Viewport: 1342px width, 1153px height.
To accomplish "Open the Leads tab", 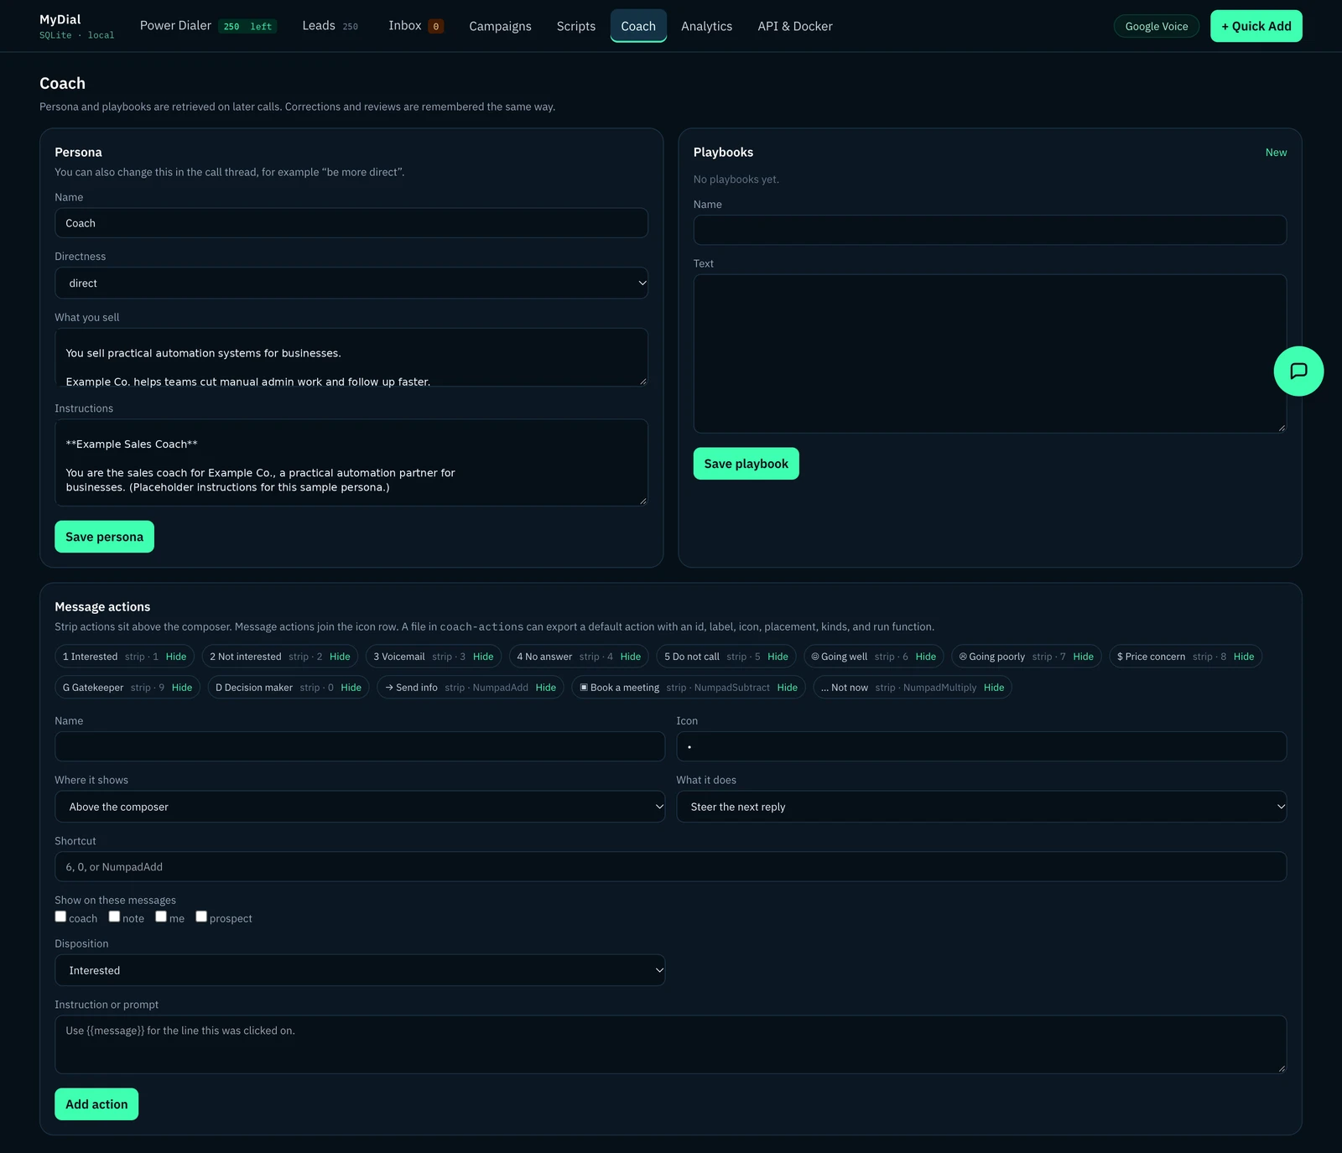I will tap(330, 26).
